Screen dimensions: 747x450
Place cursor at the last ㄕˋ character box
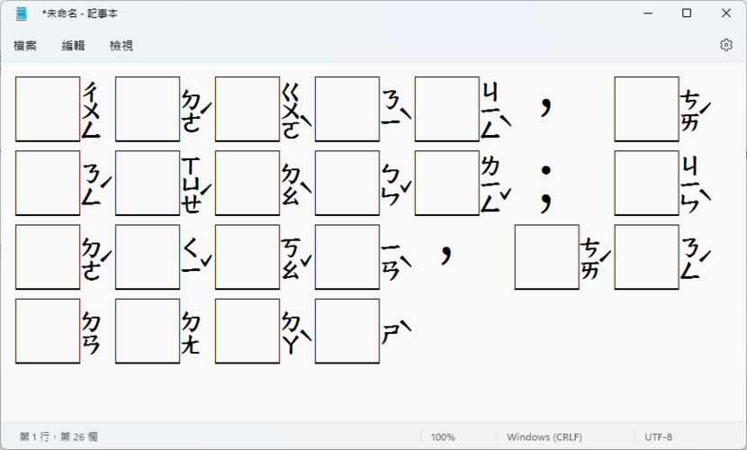[x=347, y=331]
